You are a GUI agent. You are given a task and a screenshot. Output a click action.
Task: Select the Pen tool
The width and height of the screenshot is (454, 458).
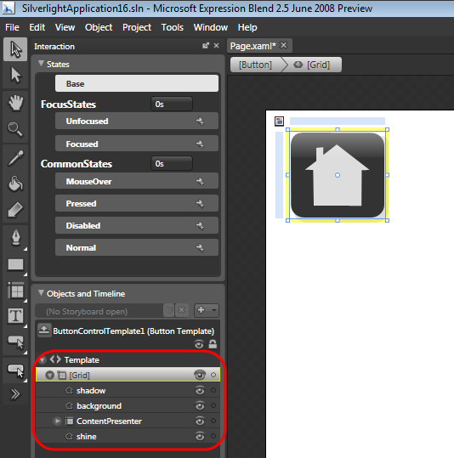coord(15,238)
